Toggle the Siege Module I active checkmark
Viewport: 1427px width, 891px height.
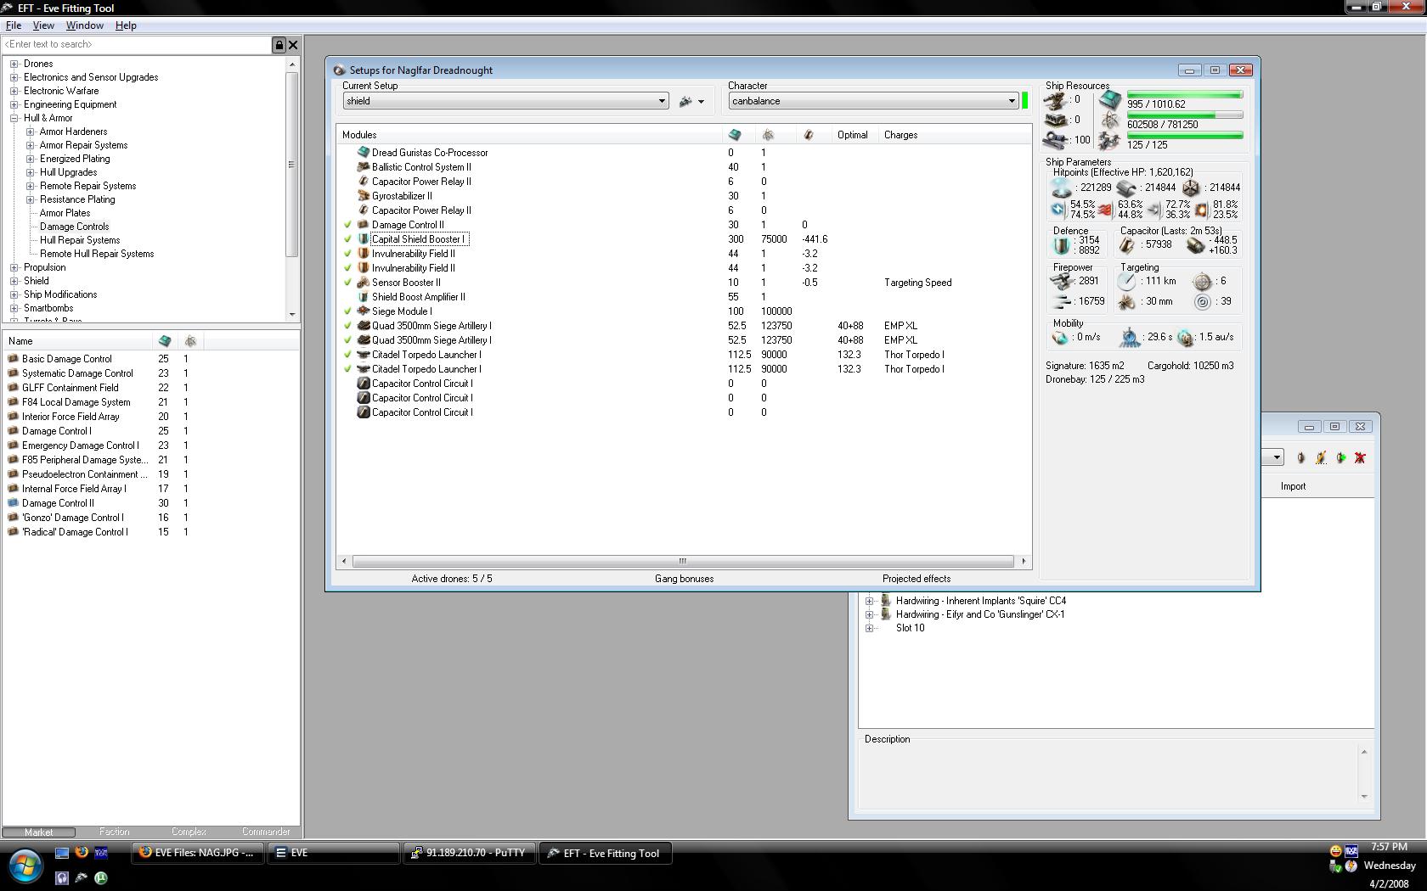click(347, 311)
